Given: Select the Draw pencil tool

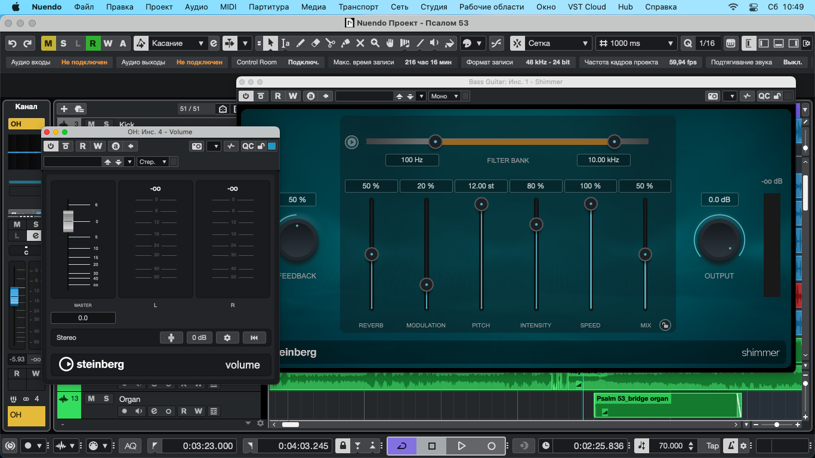Looking at the screenshot, I should [x=301, y=43].
